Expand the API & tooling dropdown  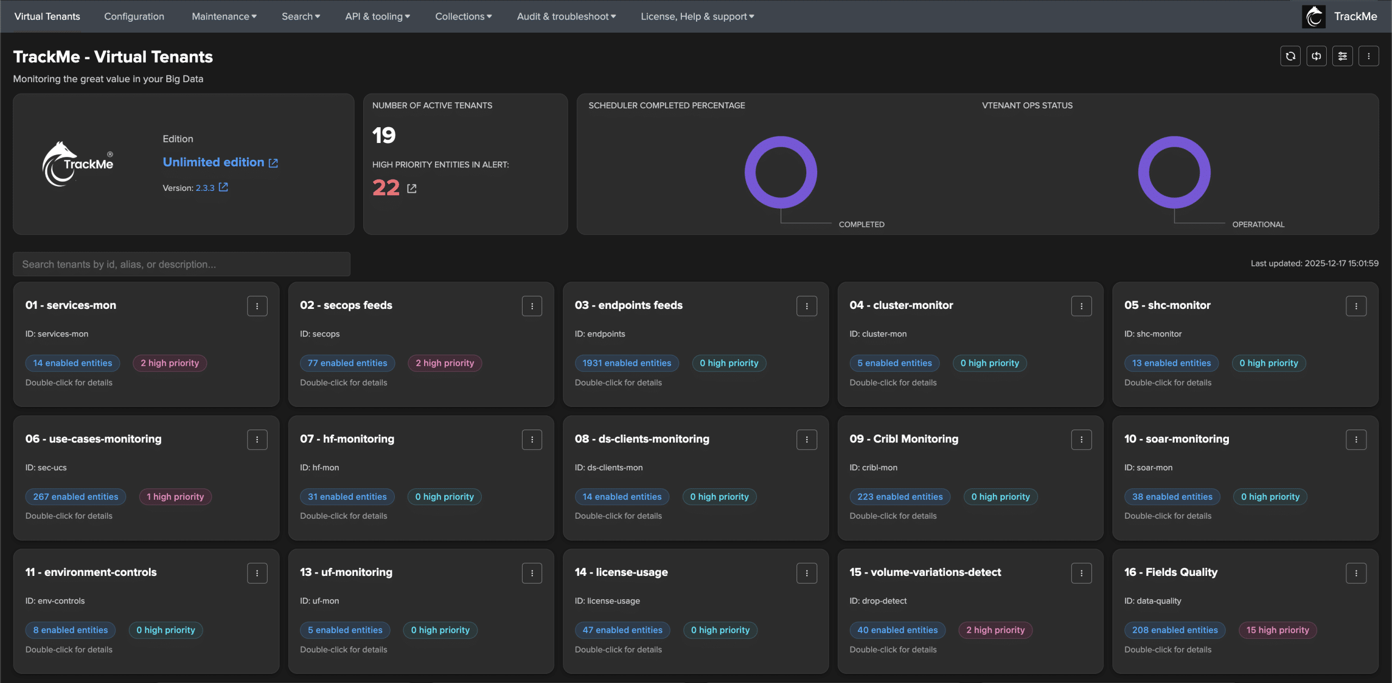377,16
